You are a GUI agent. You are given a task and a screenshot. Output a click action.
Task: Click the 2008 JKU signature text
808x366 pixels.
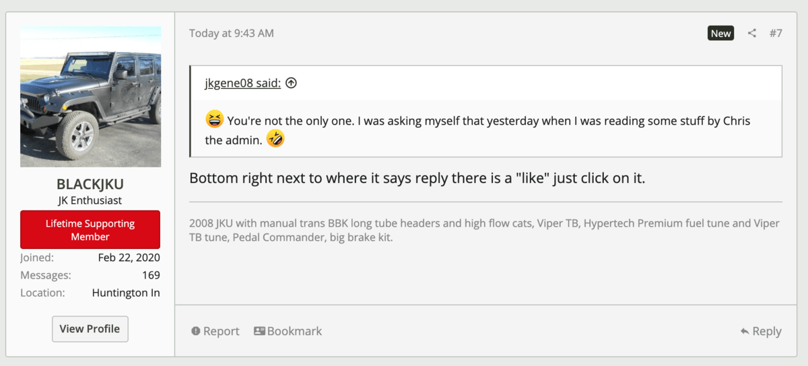point(484,230)
